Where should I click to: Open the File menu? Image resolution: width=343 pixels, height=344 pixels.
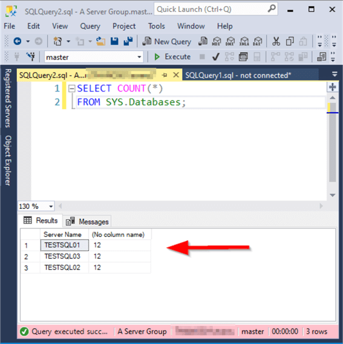[10, 26]
